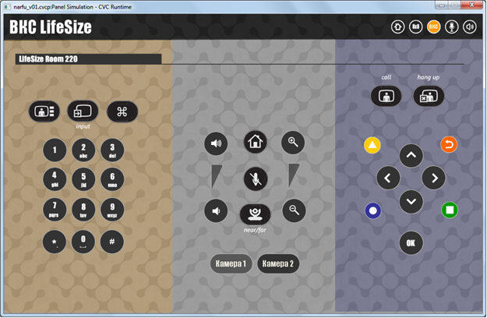This screenshot has width=487, height=318.
Task: Click the blue circle button
Action: pos(373,210)
